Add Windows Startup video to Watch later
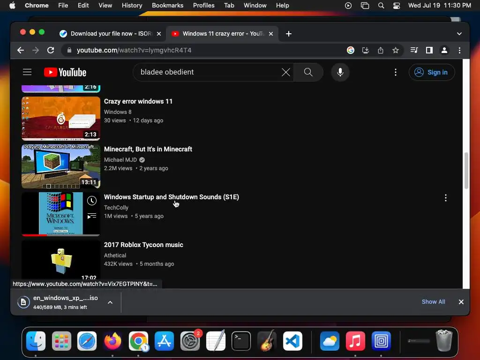The height and width of the screenshot is (360, 480). point(92,201)
